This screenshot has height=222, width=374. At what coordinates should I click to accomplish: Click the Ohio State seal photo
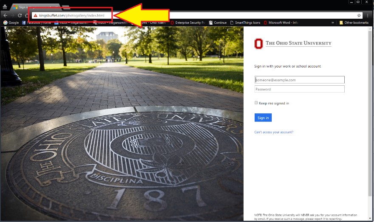[122, 124]
